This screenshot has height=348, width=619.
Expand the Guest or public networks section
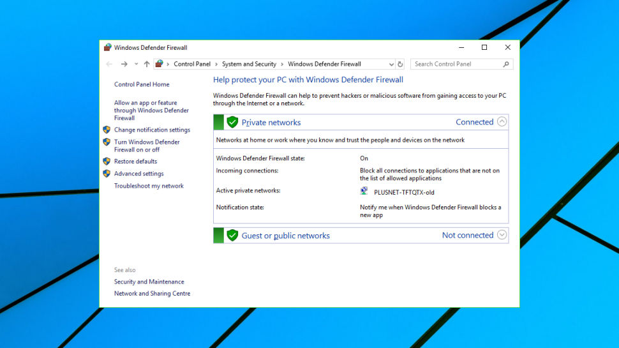(502, 235)
